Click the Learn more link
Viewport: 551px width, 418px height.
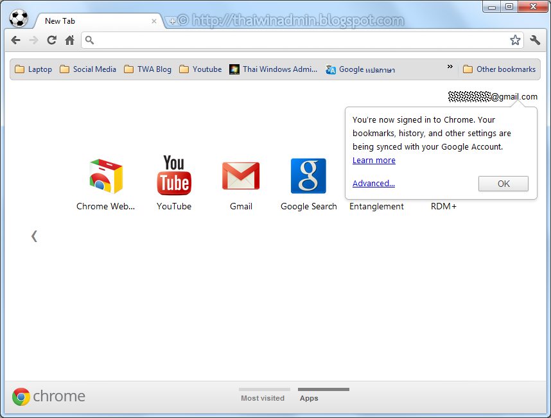[x=374, y=160]
